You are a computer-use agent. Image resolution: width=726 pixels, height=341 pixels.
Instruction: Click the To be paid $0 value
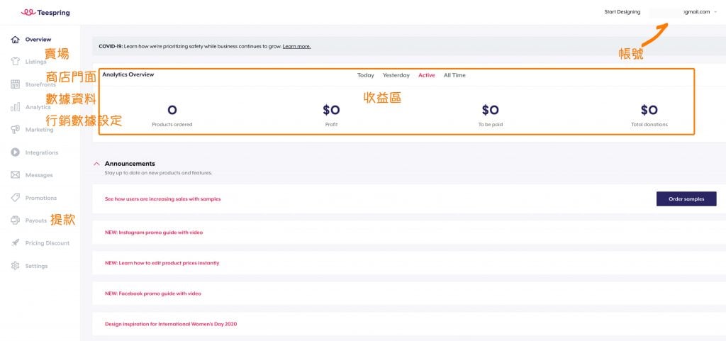pos(491,110)
